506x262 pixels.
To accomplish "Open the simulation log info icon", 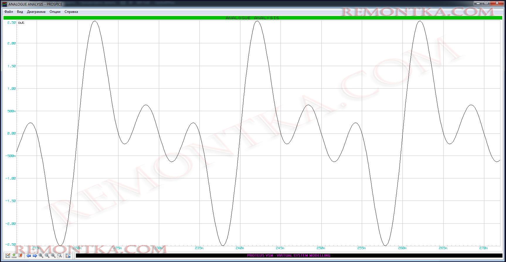I will (x=68, y=256).
